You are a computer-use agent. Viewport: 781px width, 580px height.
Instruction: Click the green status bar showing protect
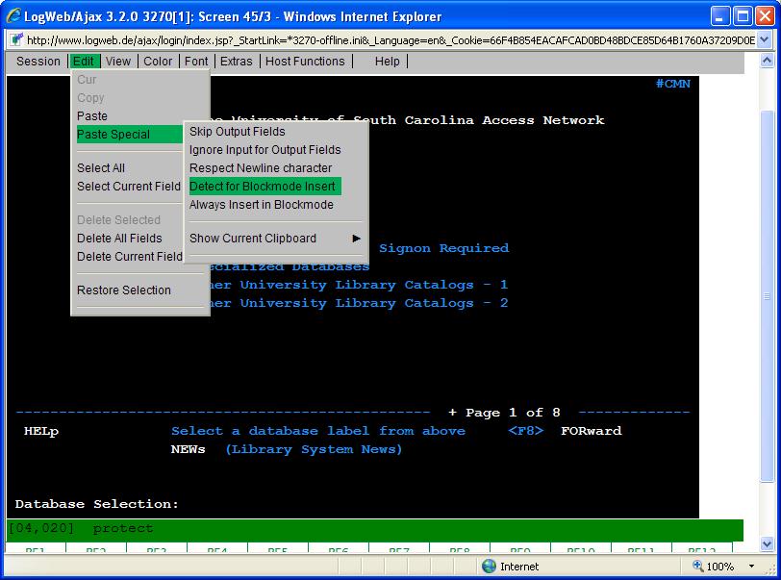[374, 529]
